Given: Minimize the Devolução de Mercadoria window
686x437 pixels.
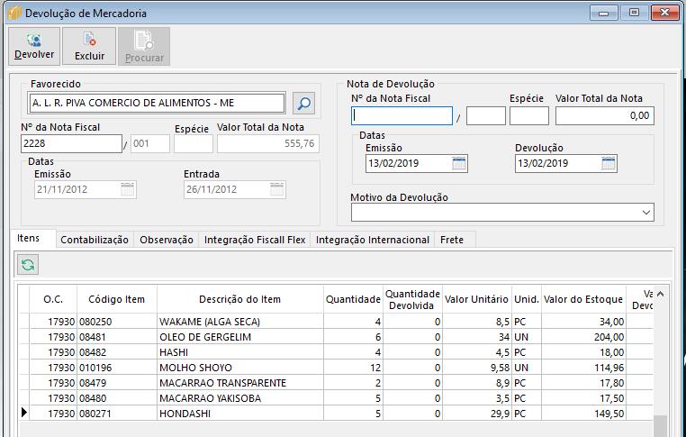Looking at the screenshot, I should (x=604, y=13).
